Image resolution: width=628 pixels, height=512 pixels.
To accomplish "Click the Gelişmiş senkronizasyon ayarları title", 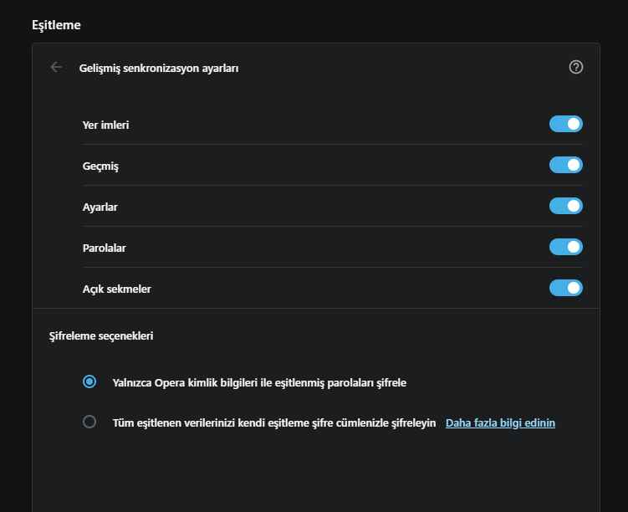I will [159, 69].
